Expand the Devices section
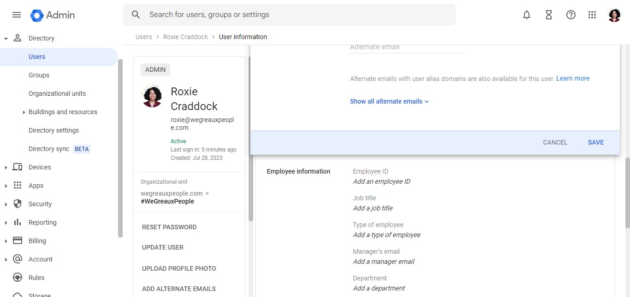The image size is (630, 297). (x=6, y=168)
